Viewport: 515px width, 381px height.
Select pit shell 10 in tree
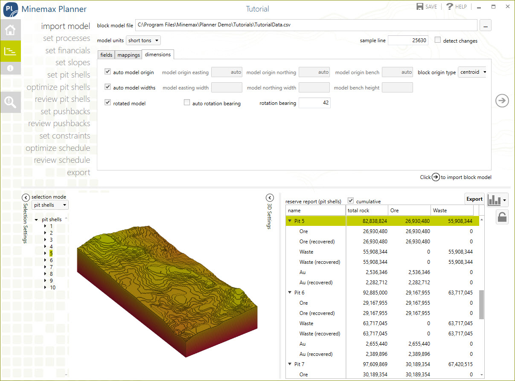[52, 288]
